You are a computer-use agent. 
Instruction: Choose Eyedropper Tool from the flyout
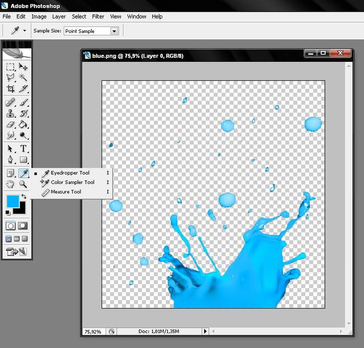pos(71,173)
